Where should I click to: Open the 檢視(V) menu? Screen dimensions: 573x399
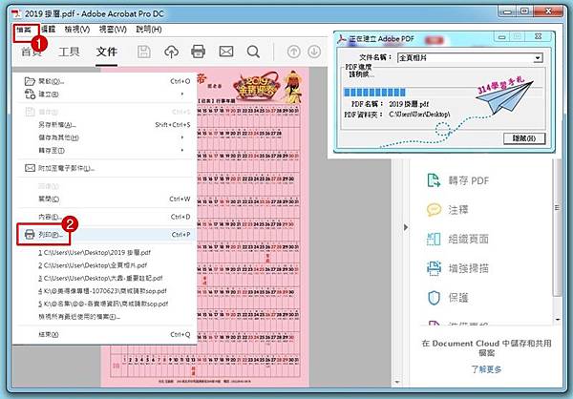77,30
